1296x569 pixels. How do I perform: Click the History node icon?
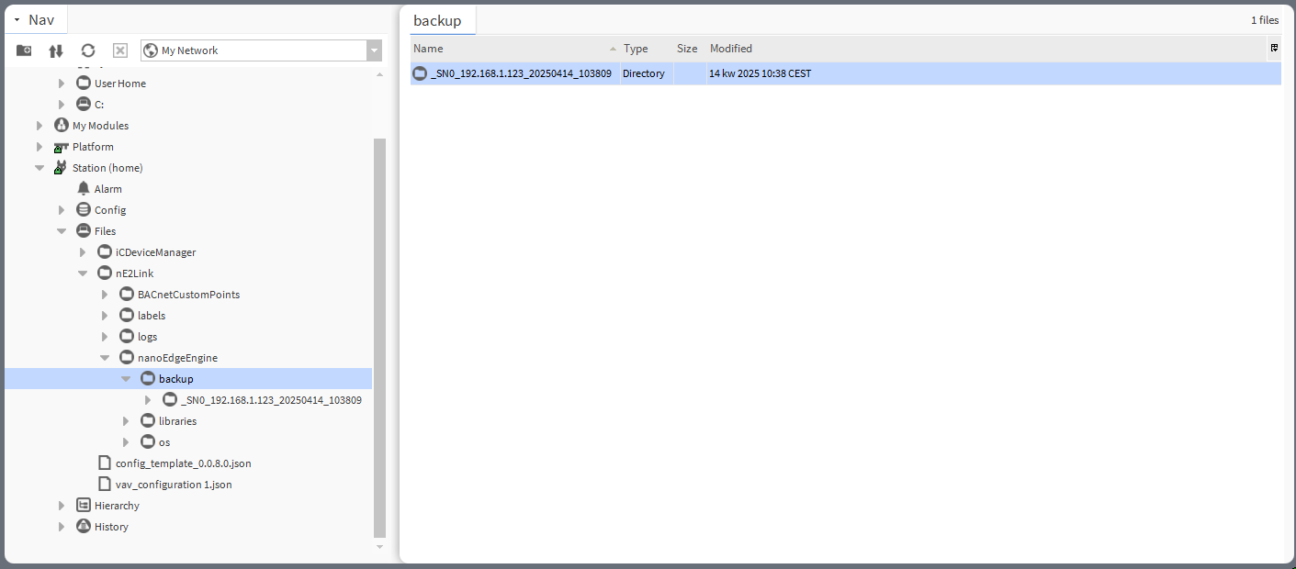(x=84, y=526)
